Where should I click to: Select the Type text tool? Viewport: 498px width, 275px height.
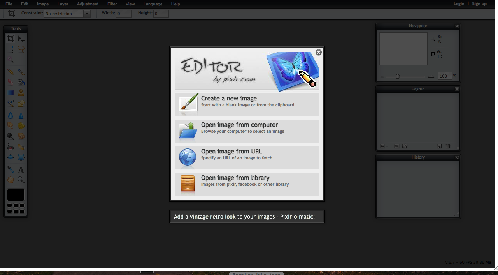(x=21, y=169)
